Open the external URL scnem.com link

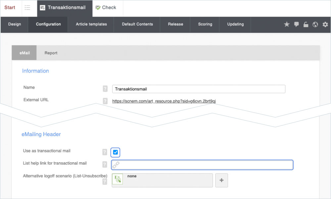coord(164,101)
